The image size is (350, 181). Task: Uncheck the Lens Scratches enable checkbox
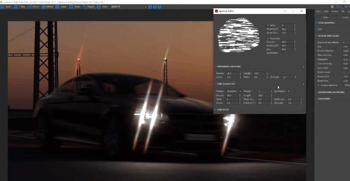303,84
